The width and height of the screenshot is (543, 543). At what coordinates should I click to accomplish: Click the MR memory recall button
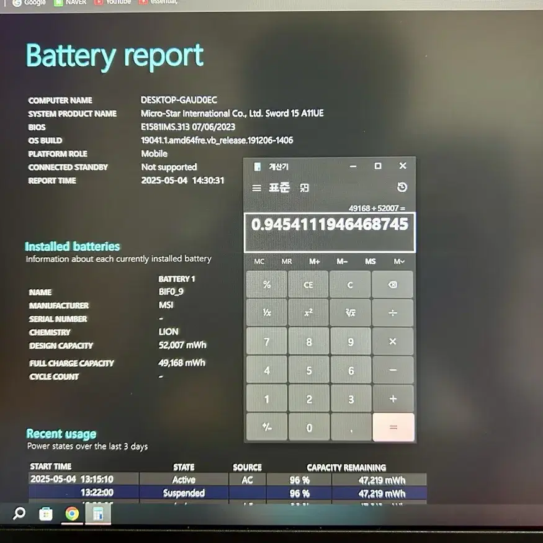286,261
